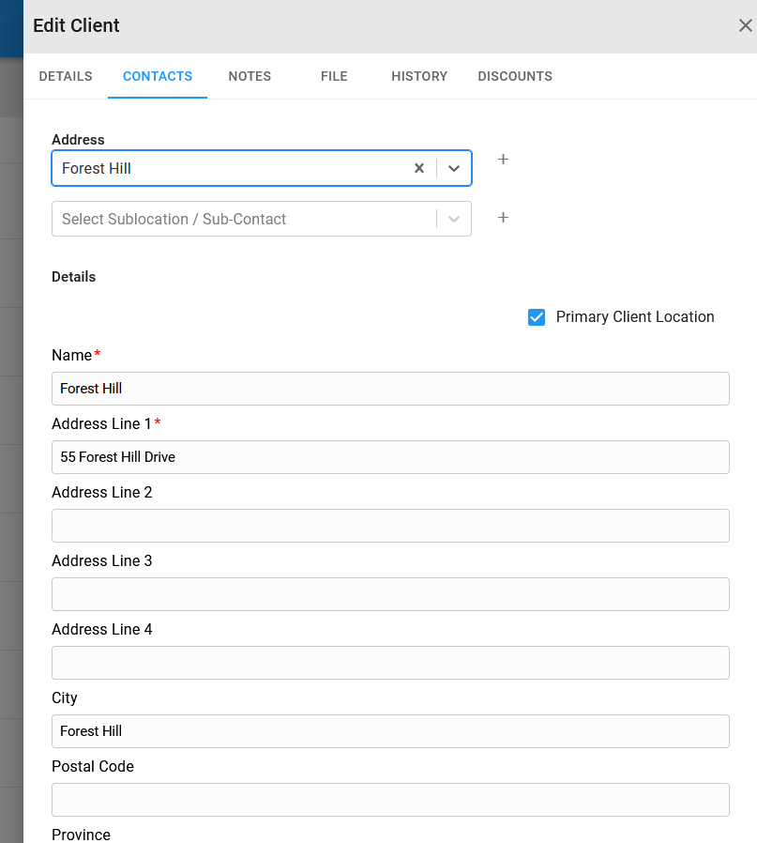The width and height of the screenshot is (757, 843).
Task: Open the Notes tab
Action: tap(250, 76)
